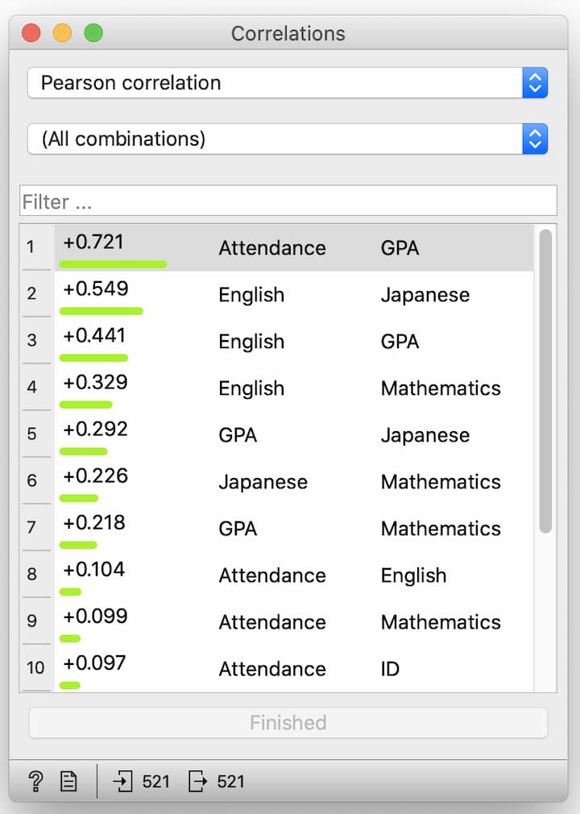Open the help question mark icon

point(35,780)
